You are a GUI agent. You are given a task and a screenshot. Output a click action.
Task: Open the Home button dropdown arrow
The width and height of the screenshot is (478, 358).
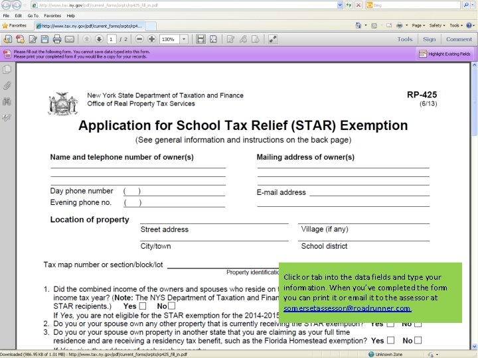coord(366,26)
